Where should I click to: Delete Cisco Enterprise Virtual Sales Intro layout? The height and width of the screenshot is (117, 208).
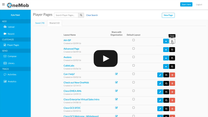[x=172, y=100]
